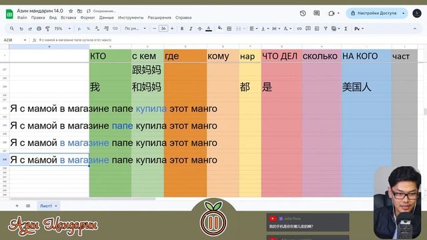Edit the font size field showing 36
Viewport: 427px width, 240px height.
click(163, 29)
